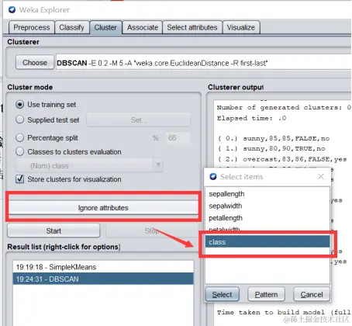Click the DBSCAN options text field

204,63
